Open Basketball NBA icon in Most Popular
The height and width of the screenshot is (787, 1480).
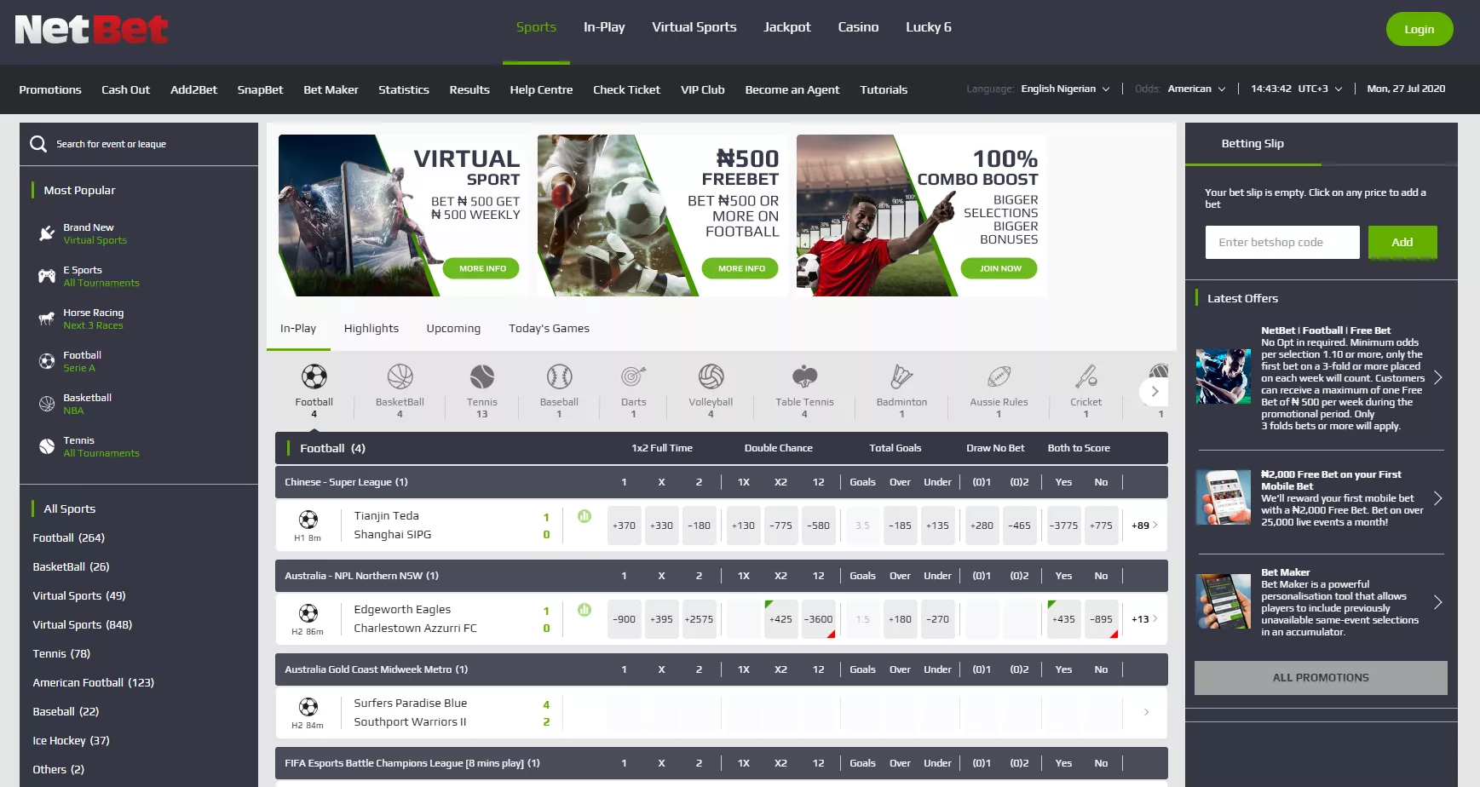47,404
